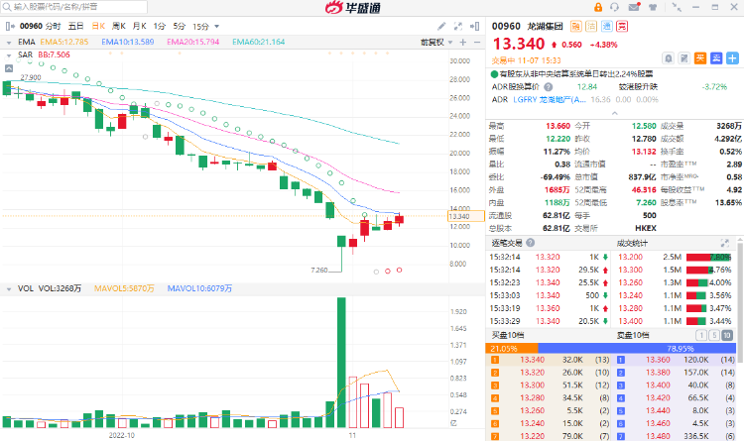Zoom out chart with minus icon

(477, 43)
